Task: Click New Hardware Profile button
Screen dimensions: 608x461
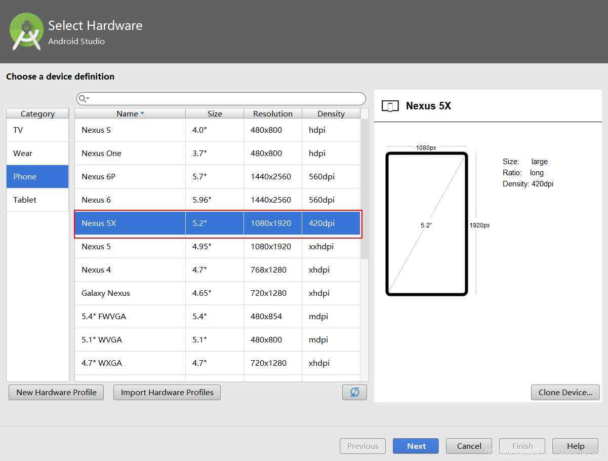Action: click(x=56, y=392)
